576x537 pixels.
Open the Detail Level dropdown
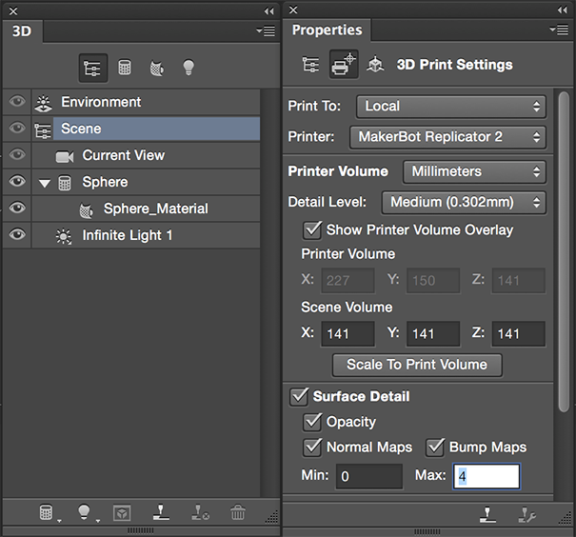(464, 202)
